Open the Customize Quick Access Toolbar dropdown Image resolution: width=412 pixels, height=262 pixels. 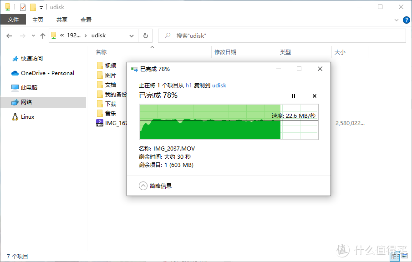coord(41,8)
